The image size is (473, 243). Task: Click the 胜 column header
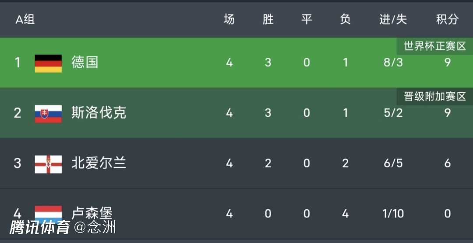(268, 20)
